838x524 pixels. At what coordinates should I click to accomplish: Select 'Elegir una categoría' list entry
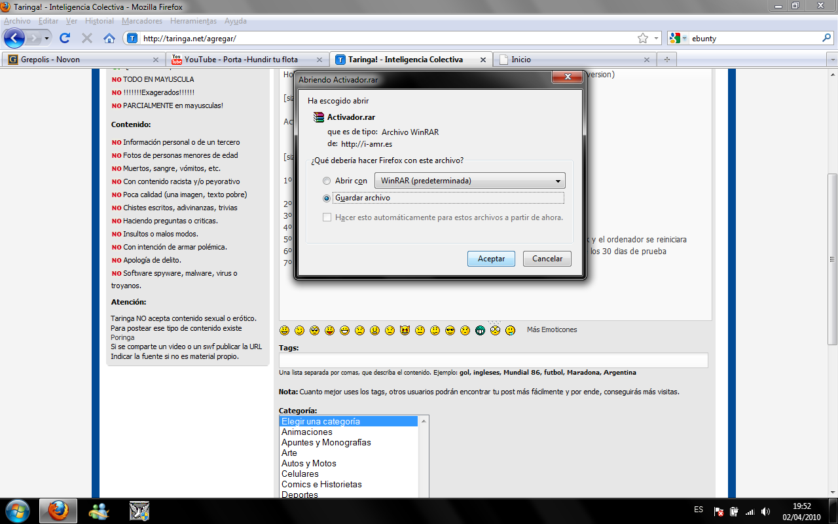[348, 422]
